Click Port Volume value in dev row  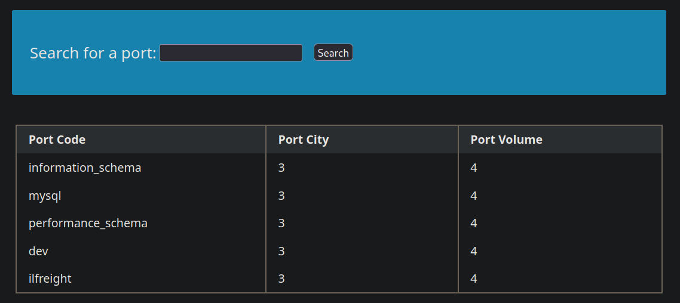[x=474, y=251]
